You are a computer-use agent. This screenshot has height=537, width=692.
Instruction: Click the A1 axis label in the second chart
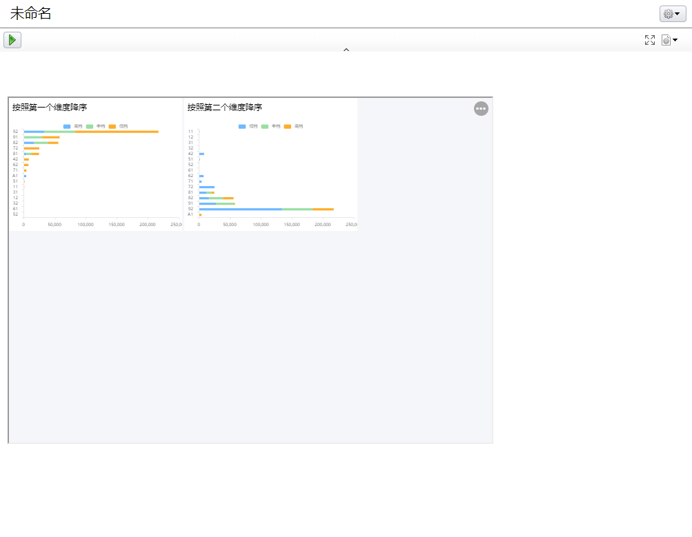click(x=191, y=214)
